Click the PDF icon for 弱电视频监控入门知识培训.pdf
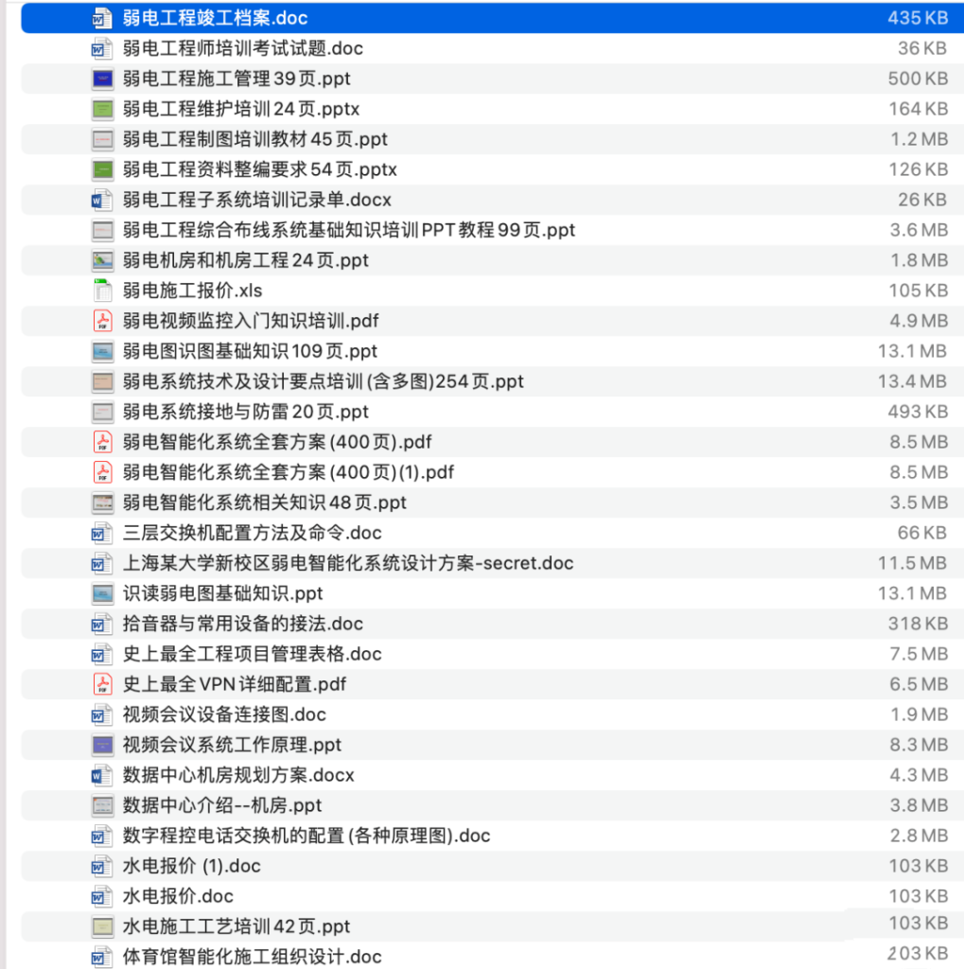This screenshot has width=964, height=969. [101, 321]
